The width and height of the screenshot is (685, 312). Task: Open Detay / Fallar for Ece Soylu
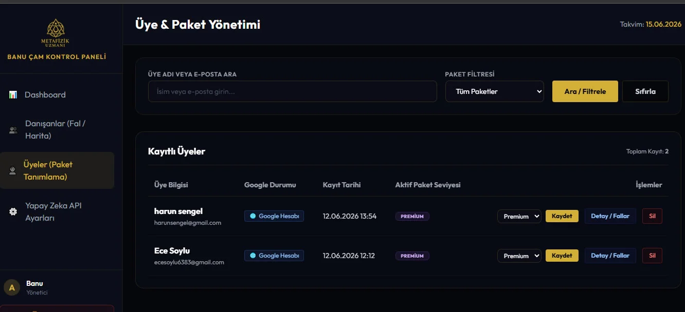coord(610,256)
